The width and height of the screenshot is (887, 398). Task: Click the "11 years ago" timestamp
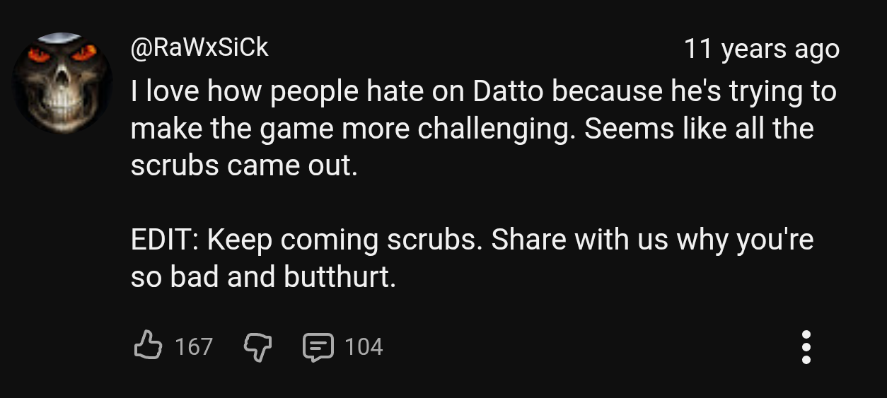coord(761,49)
